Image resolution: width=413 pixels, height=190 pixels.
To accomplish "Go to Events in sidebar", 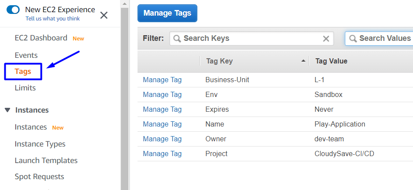I will tap(26, 55).
